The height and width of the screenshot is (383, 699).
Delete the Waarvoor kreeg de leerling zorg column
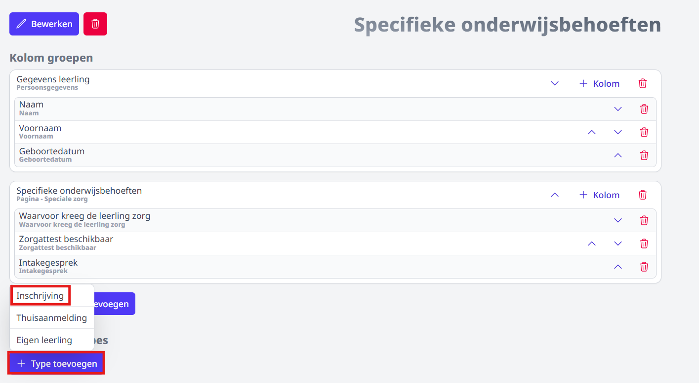click(644, 220)
